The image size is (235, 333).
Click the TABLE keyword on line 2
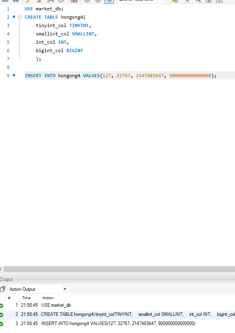[51, 17]
